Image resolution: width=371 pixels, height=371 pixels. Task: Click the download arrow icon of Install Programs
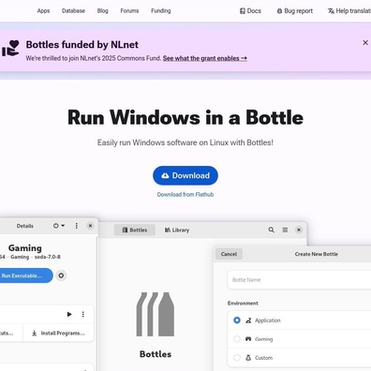tap(35, 334)
